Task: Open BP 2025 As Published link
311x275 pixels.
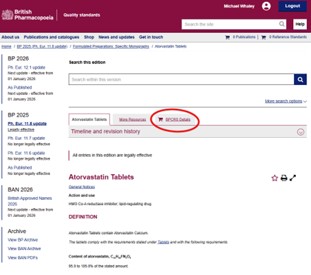Action: (x=20, y=168)
